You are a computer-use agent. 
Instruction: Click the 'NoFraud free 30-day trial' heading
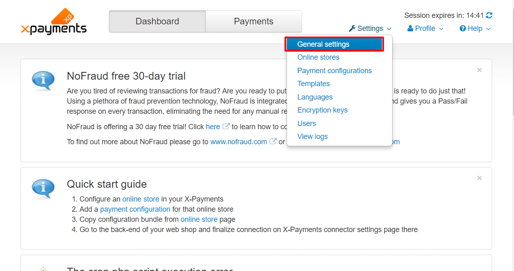pos(126,76)
